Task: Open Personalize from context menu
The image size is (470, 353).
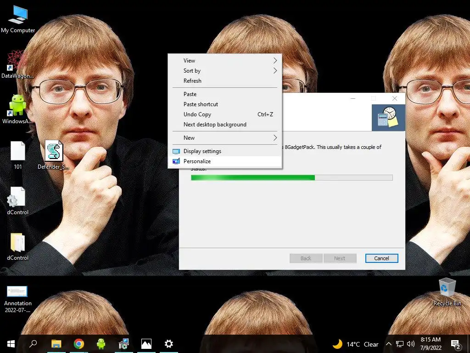Action: (x=225, y=161)
